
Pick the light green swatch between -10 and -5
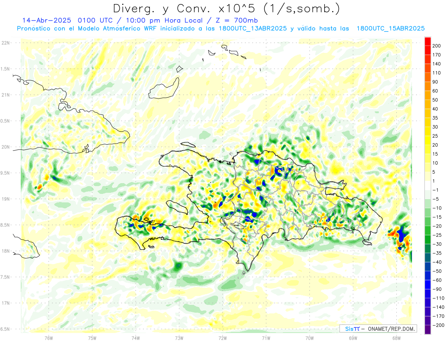pos(428,203)
